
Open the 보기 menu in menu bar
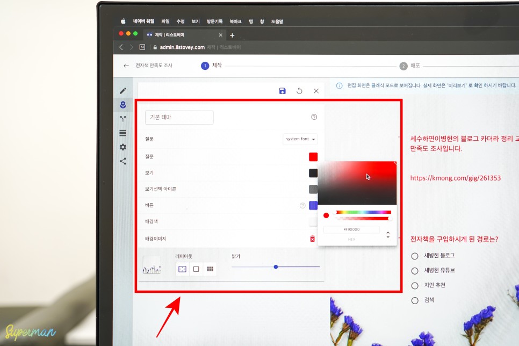click(x=196, y=21)
